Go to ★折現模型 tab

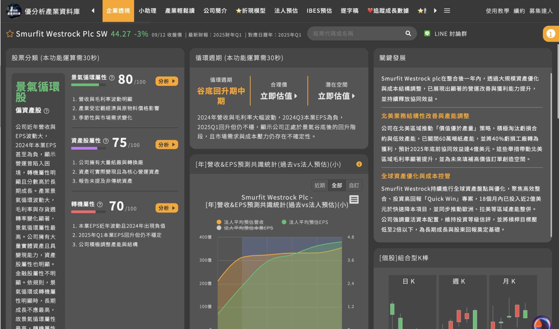point(250,11)
